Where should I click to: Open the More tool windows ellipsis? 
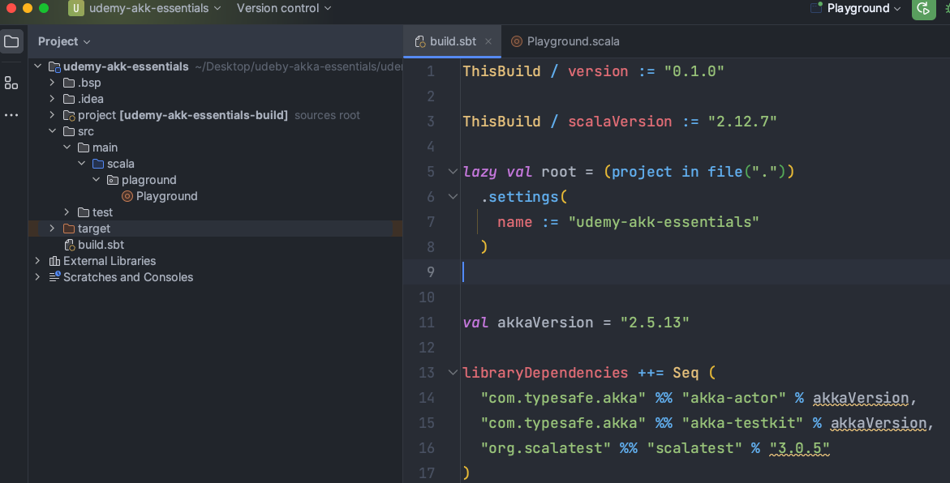pyautogui.click(x=11, y=115)
